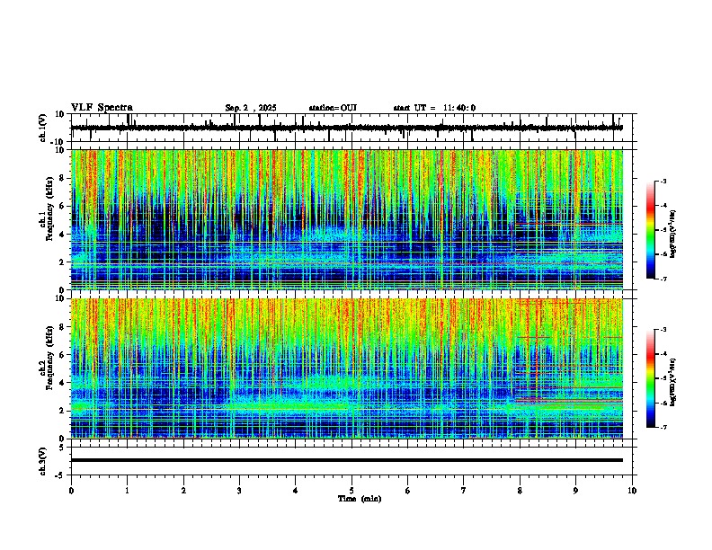
Task: Click time-axis tick label "8"
Action: [520, 491]
